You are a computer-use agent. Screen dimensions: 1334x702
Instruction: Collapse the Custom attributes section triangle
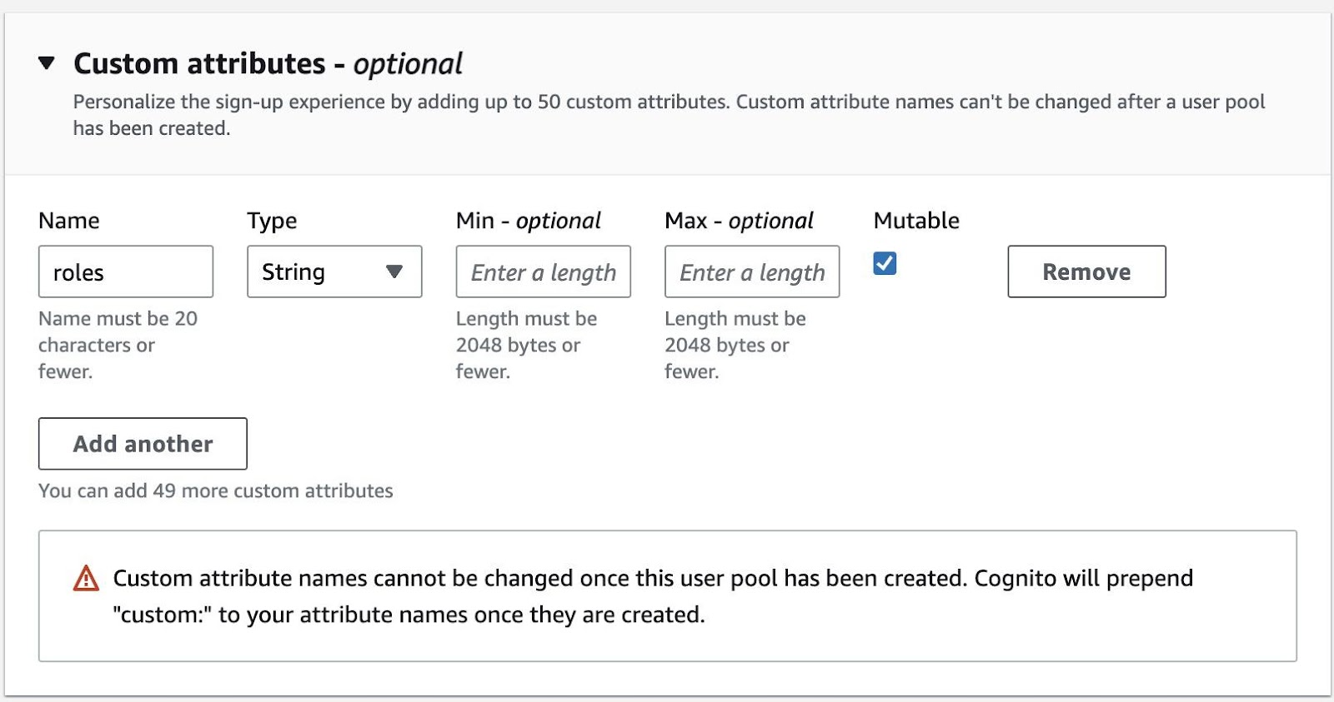pyautogui.click(x=47, y=62)
